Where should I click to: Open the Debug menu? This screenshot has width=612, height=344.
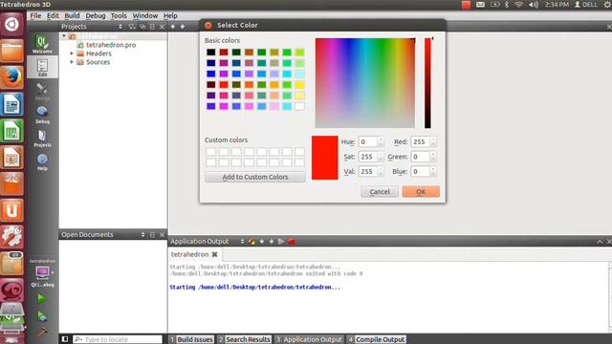click(96, 15)
